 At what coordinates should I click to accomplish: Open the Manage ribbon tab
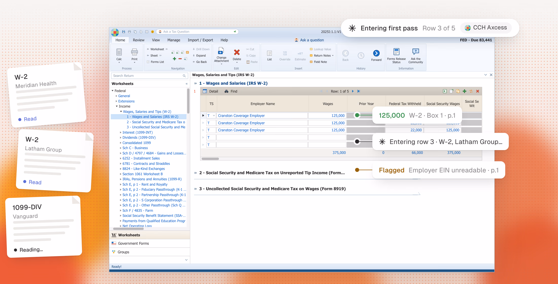pos(174,40)
